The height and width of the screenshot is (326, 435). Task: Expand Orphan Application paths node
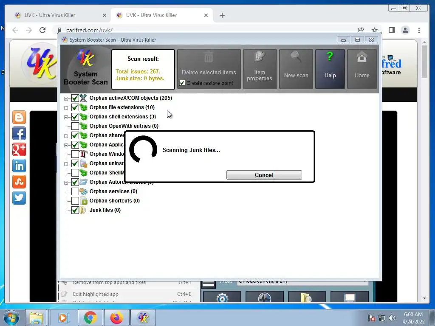point(66,145)
